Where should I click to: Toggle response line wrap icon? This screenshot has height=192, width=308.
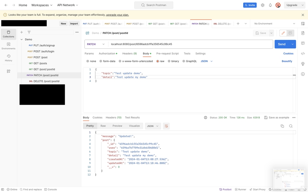pyautogui.click(x=166, y=126)
